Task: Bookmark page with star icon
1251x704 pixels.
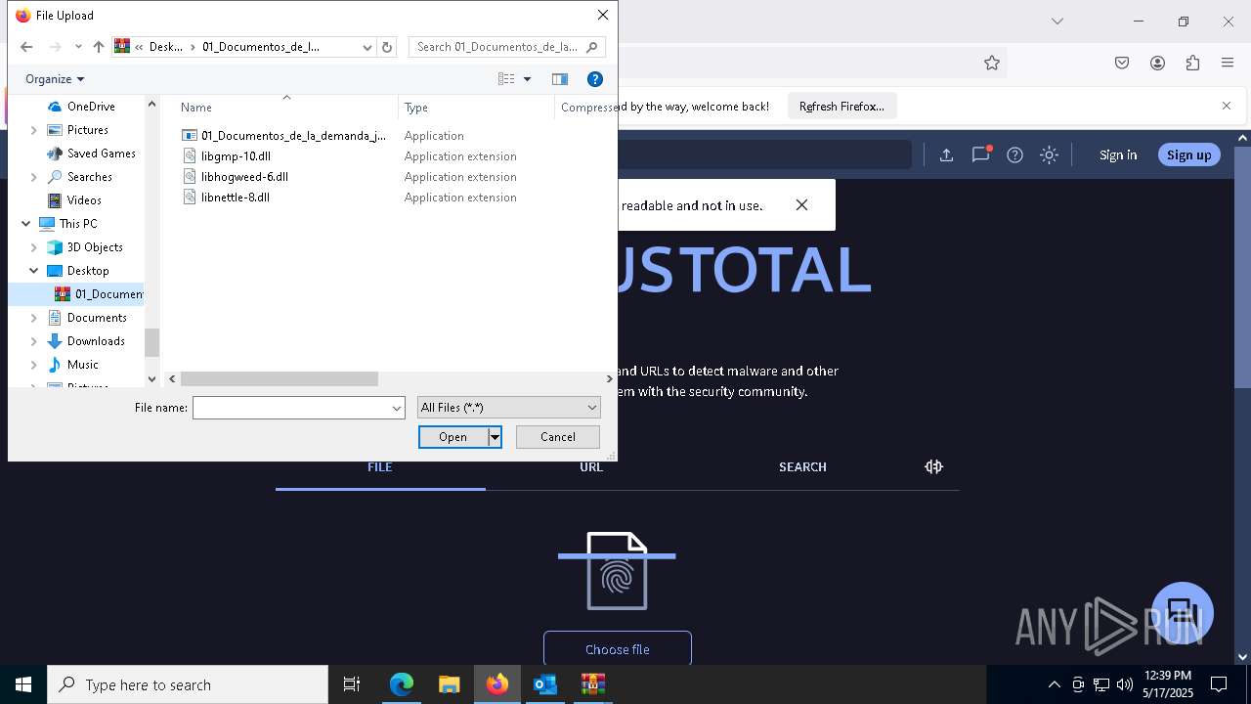Action: [x=992, y=63]
